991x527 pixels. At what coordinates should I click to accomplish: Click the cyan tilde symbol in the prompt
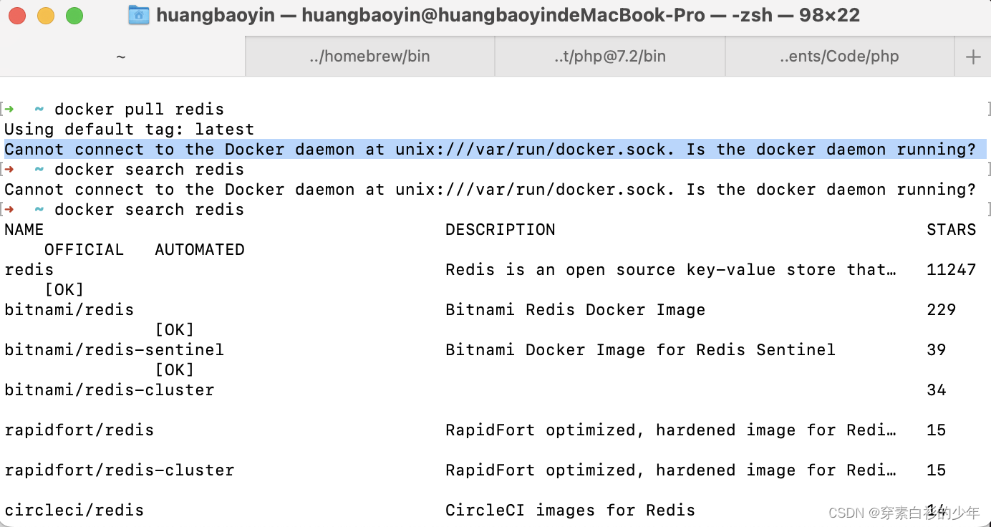(37, 109)
